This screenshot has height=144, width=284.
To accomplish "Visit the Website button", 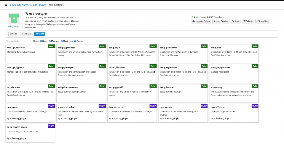I will pos(248,21).
